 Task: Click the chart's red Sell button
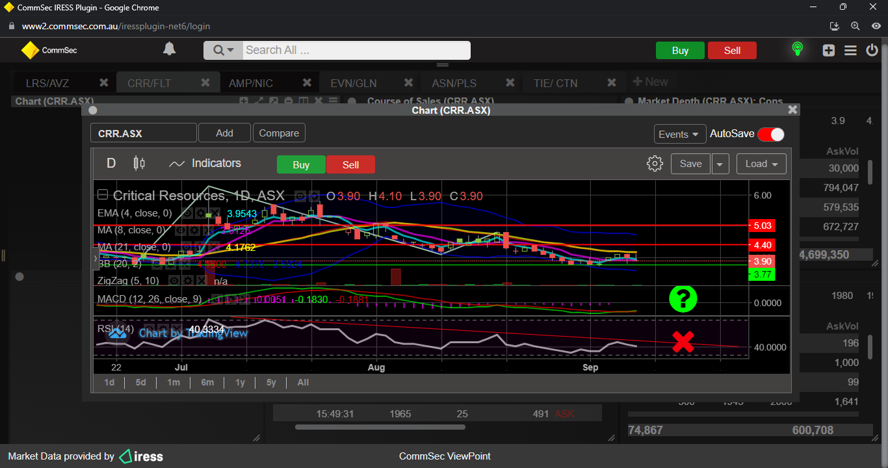tap(350, 165)
